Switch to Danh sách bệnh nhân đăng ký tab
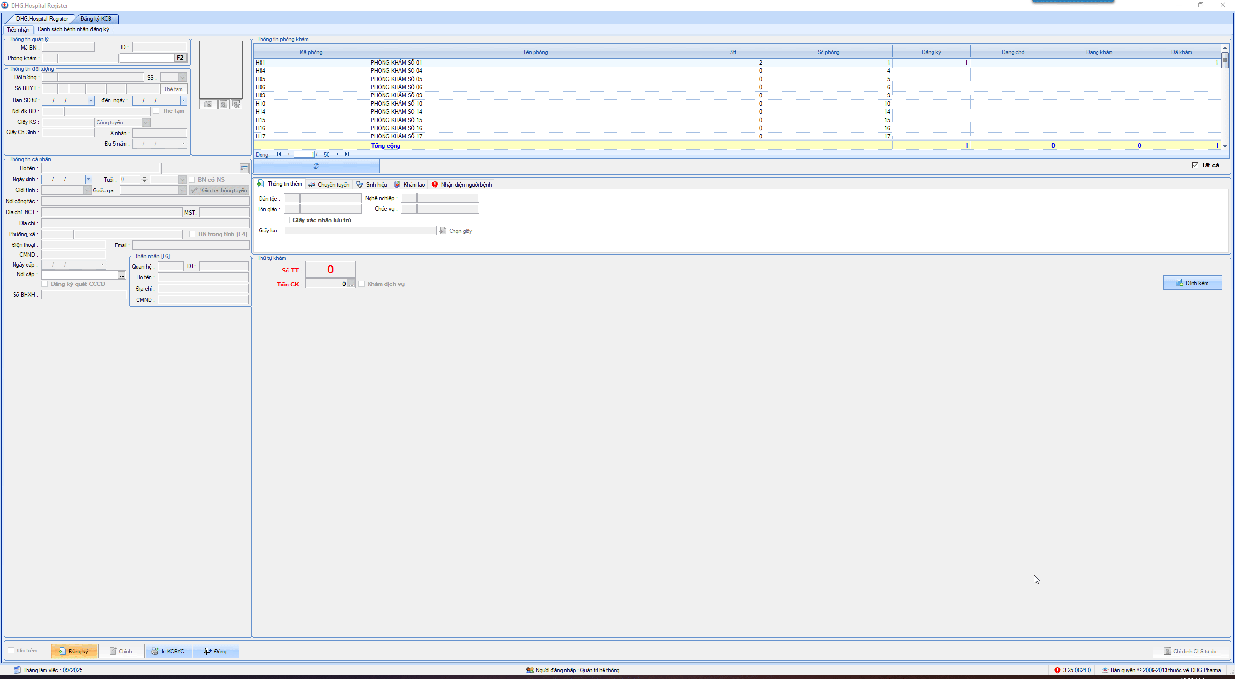 (73, 30)
